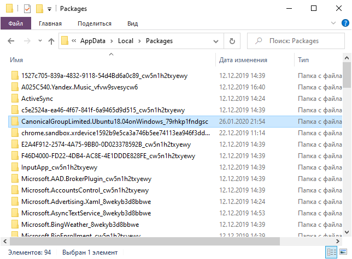The height and width of the screenshot is (259, 352).
Task: Expand the chevron after Local breadcrumb
Action: 139,41
